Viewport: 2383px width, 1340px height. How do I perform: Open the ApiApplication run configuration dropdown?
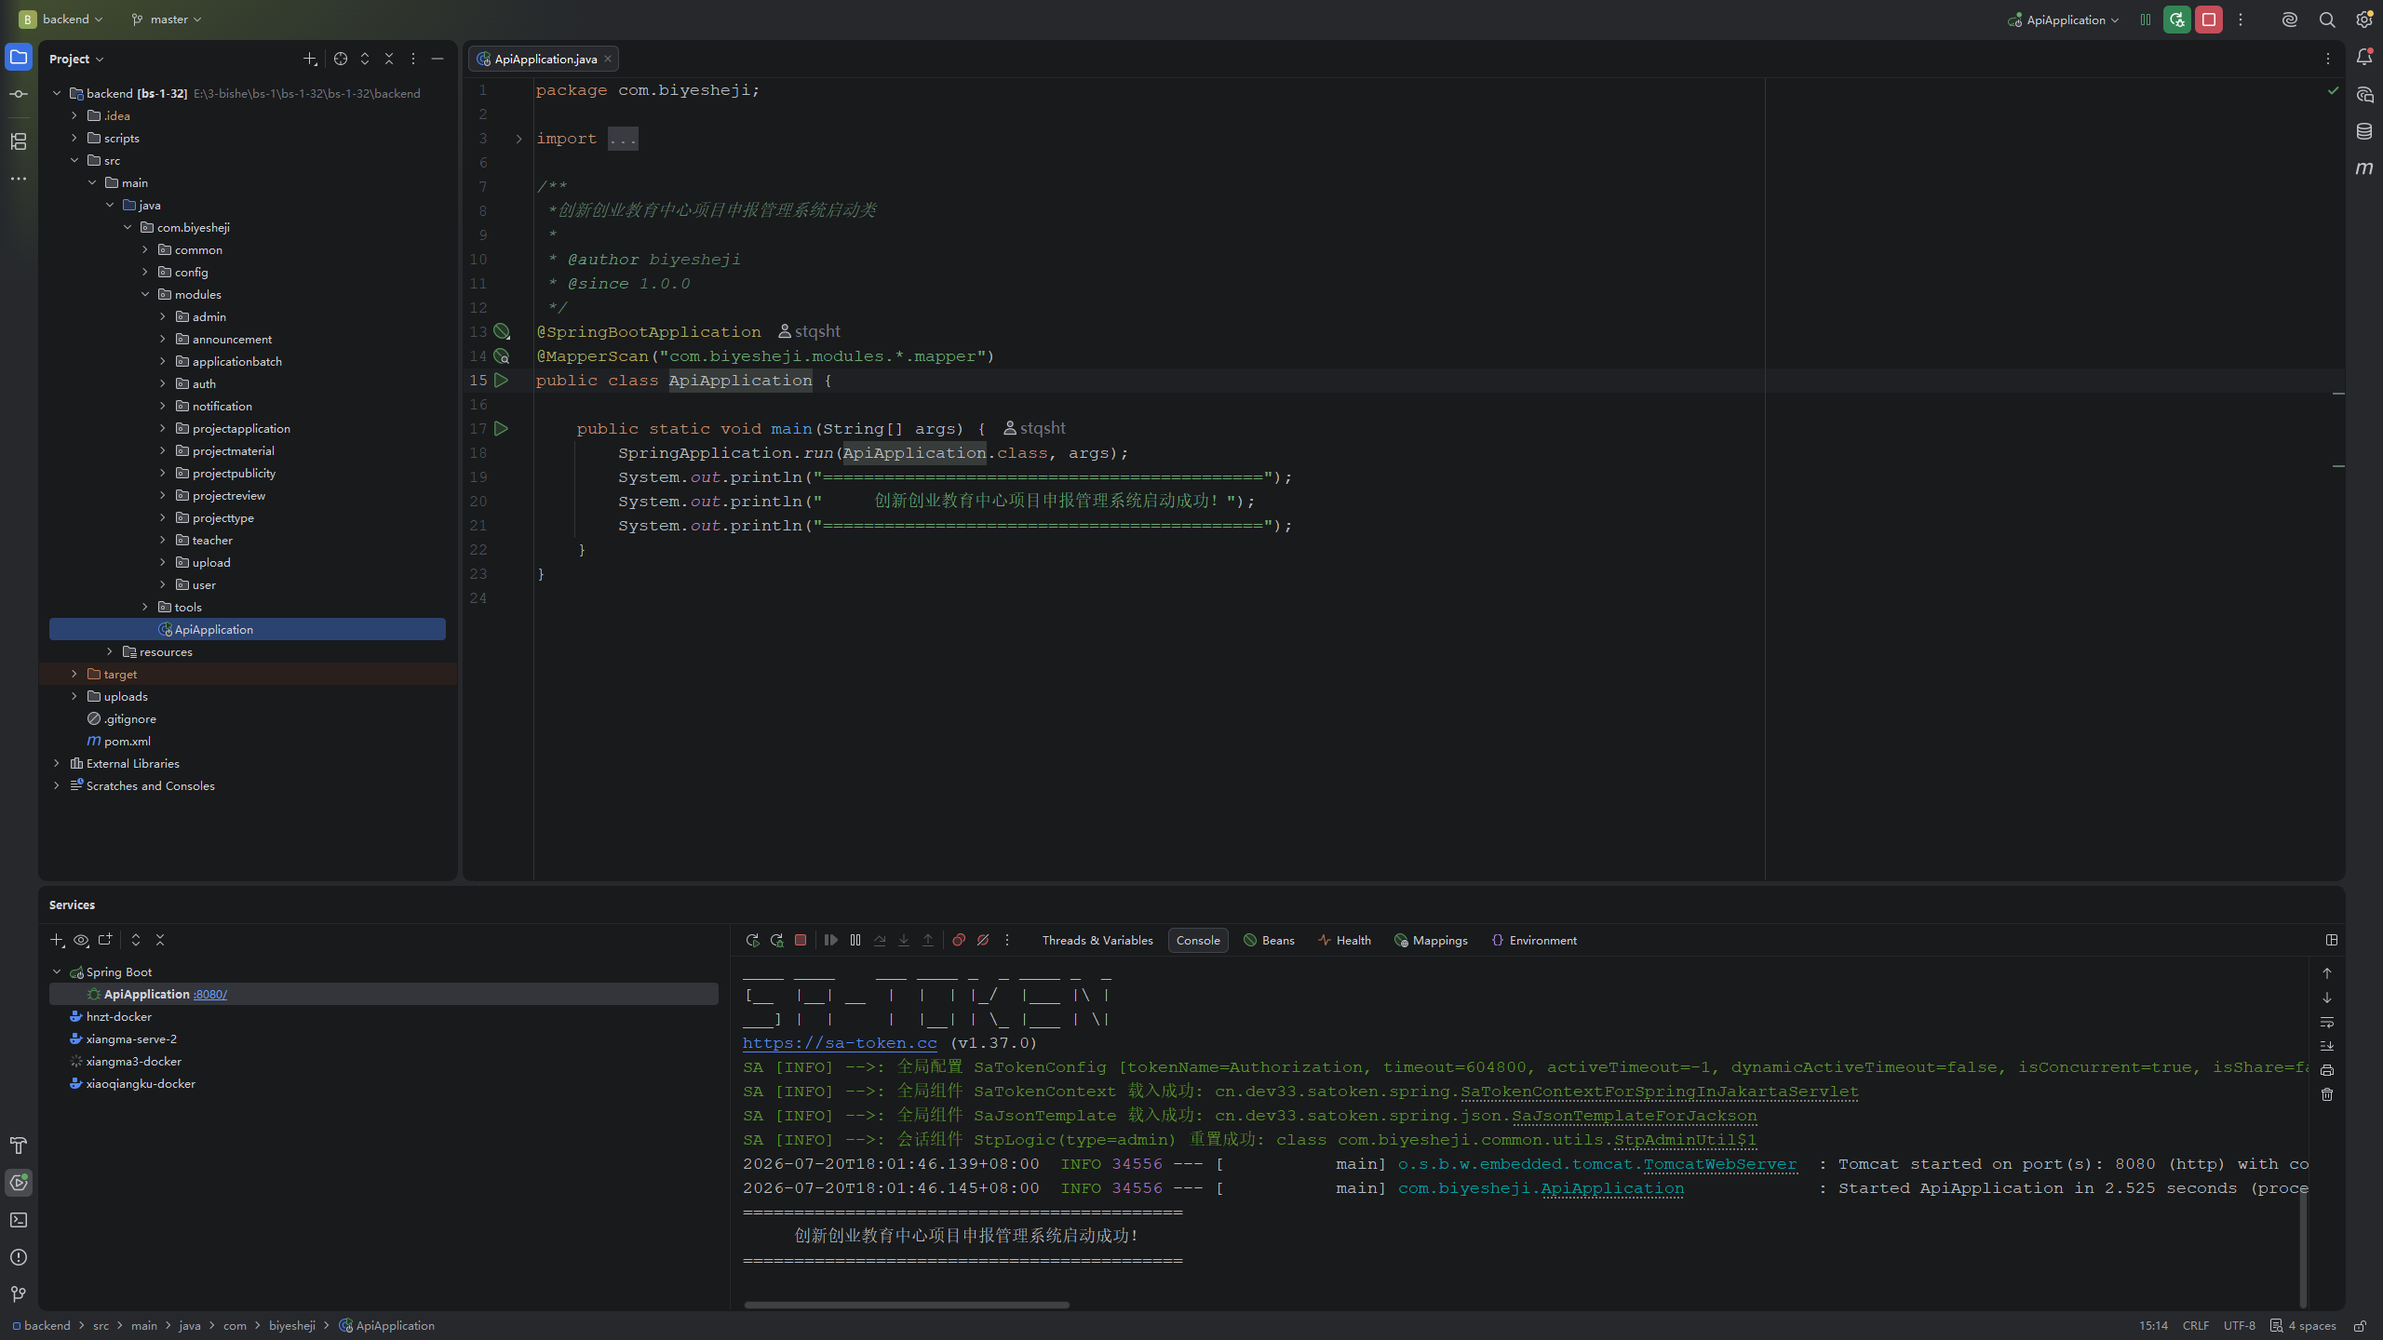[x=2064, y=20]
